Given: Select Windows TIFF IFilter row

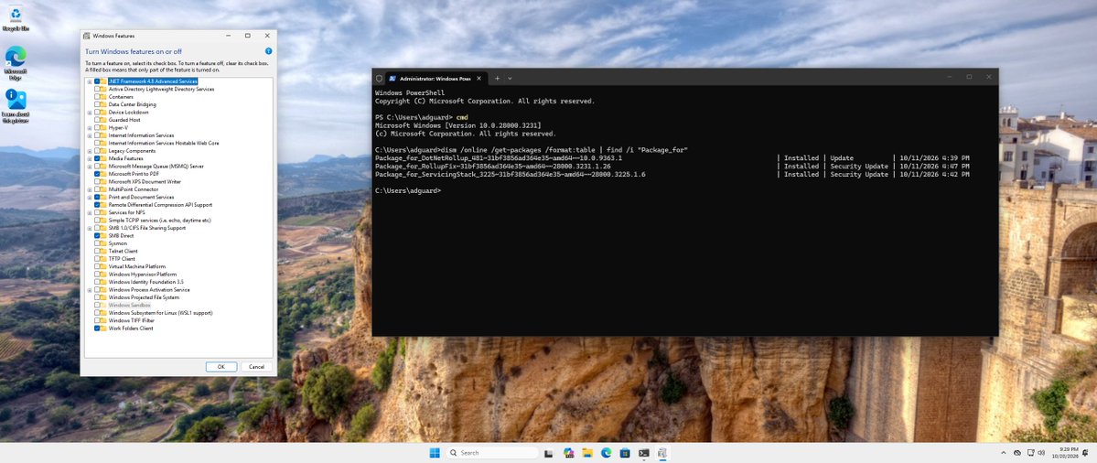Looking at the screenshot, I should tap(131, 320).
